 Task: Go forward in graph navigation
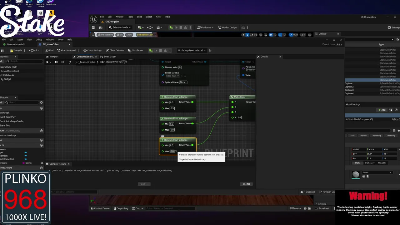[62, 62]
